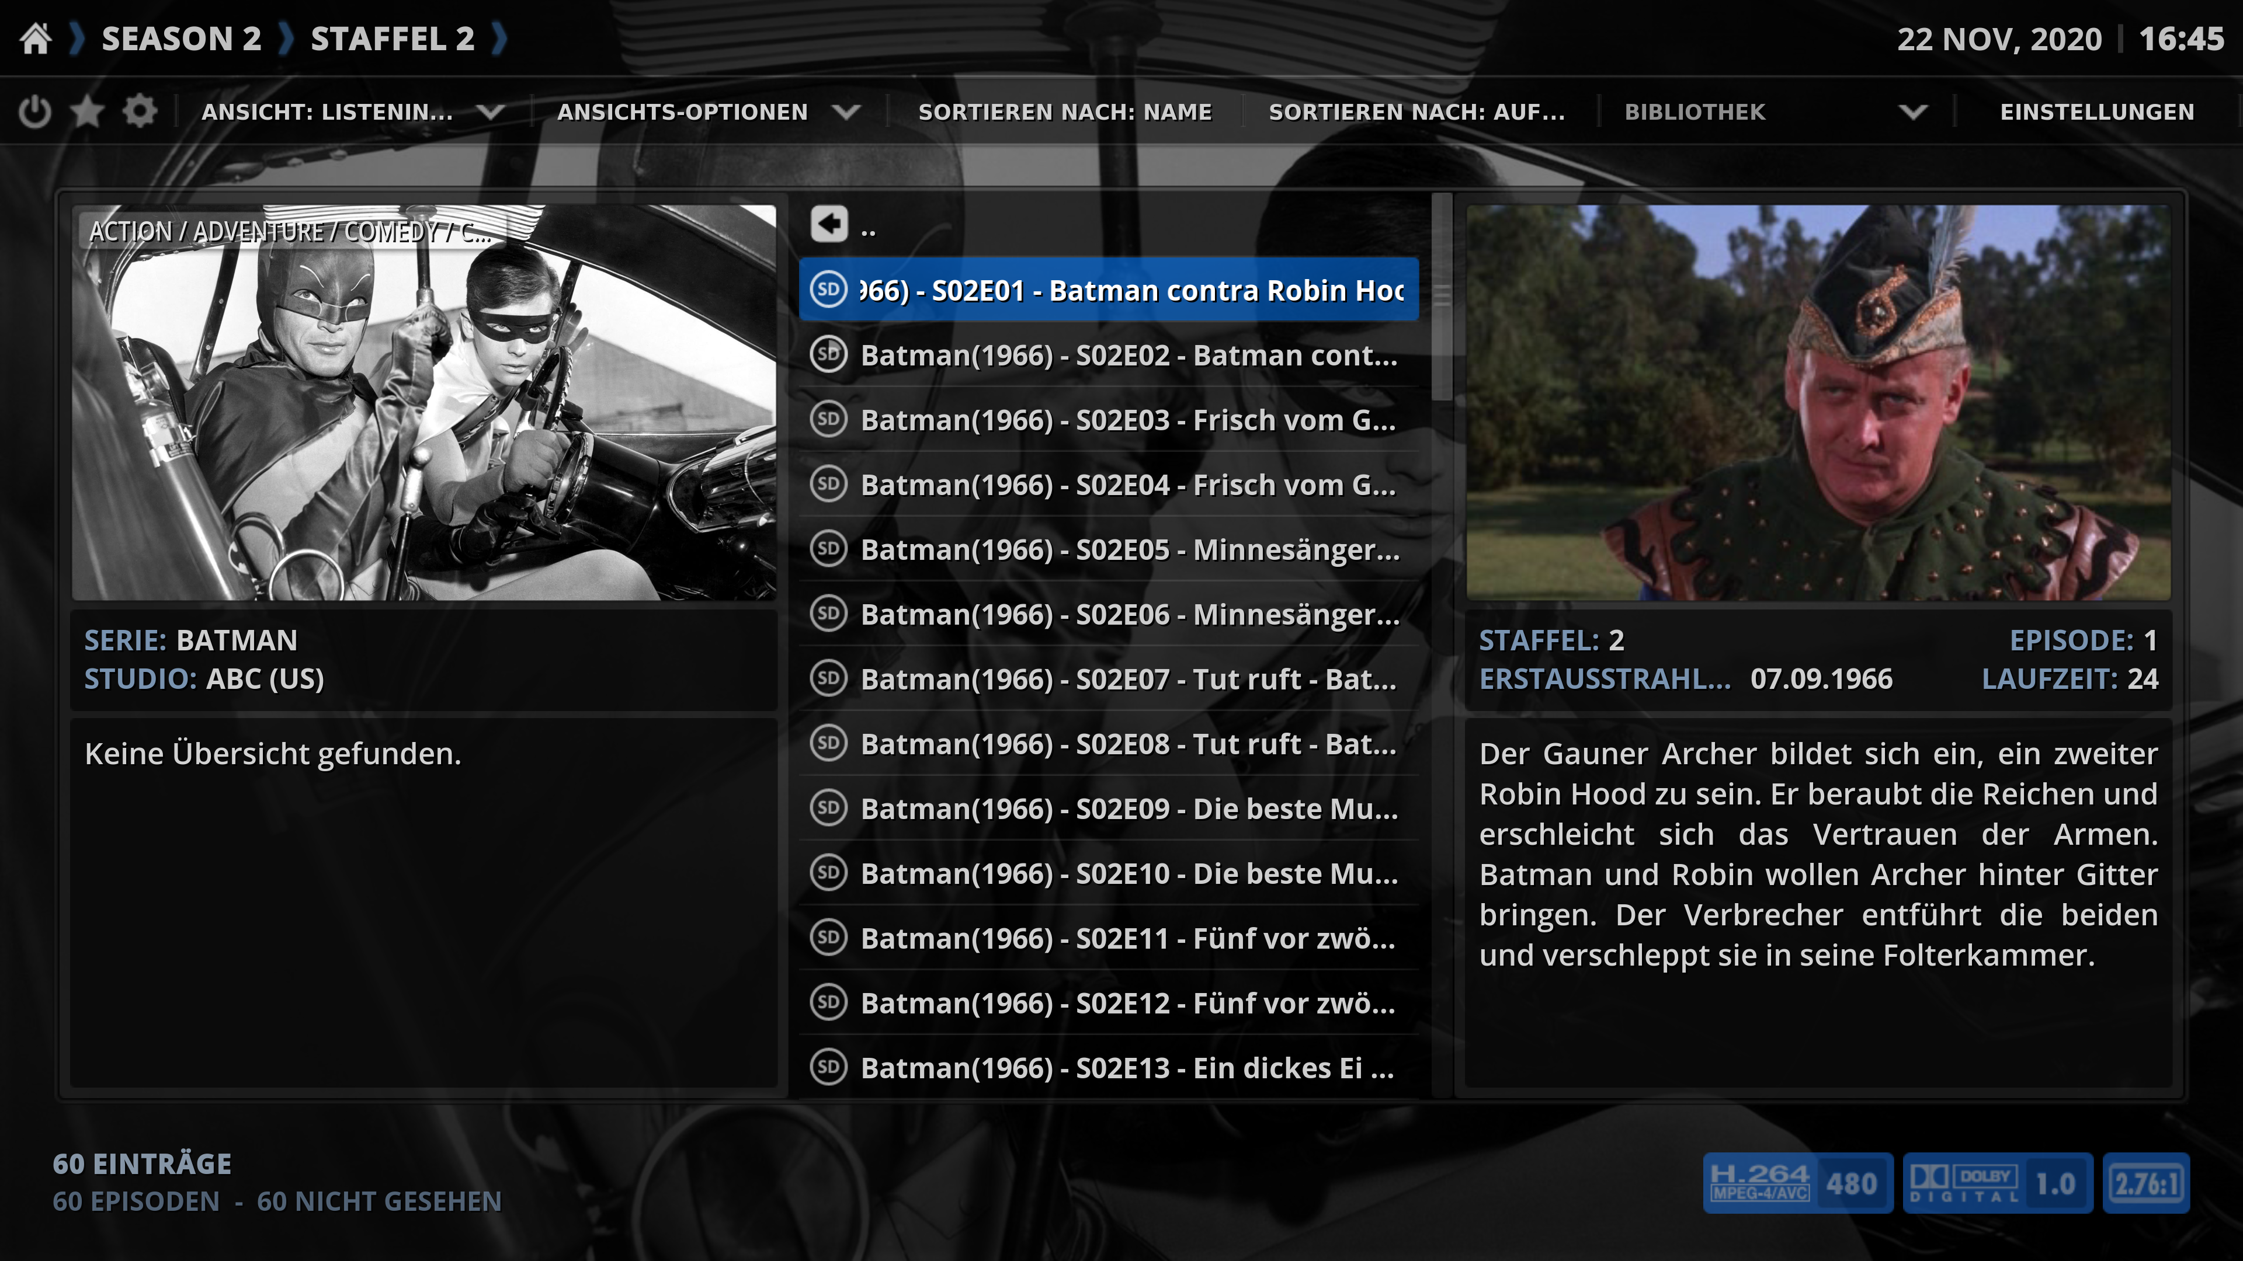Viewport: 2243px width, 1261px height.
Task: Click the SD badge of episode S02E01
Action: click(828, 289)
